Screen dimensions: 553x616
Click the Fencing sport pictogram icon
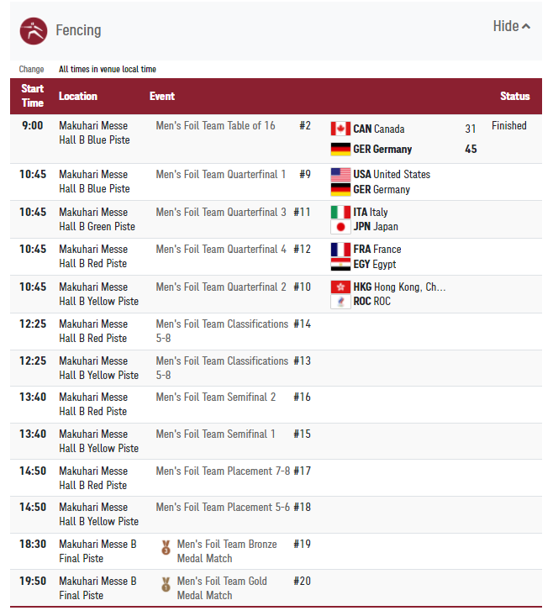click(x=34, y=31)
